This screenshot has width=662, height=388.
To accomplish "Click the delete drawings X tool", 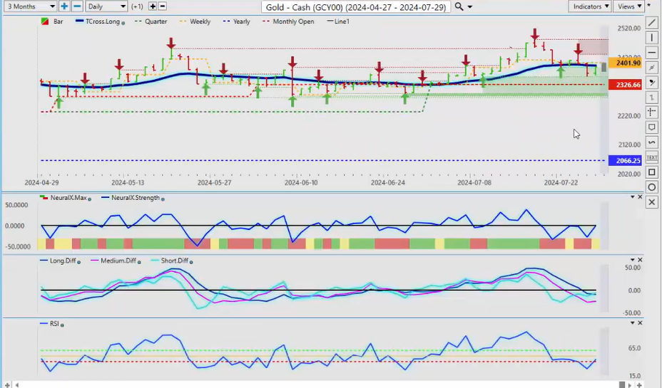I will (651, 202).
